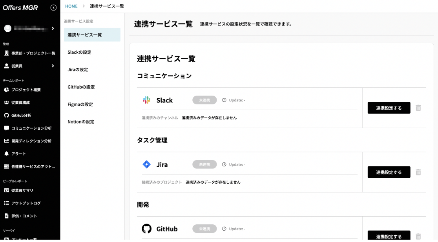Click 連携設定する button for Slack
This screenshot has height=242, width=438.
click(389, 108)
